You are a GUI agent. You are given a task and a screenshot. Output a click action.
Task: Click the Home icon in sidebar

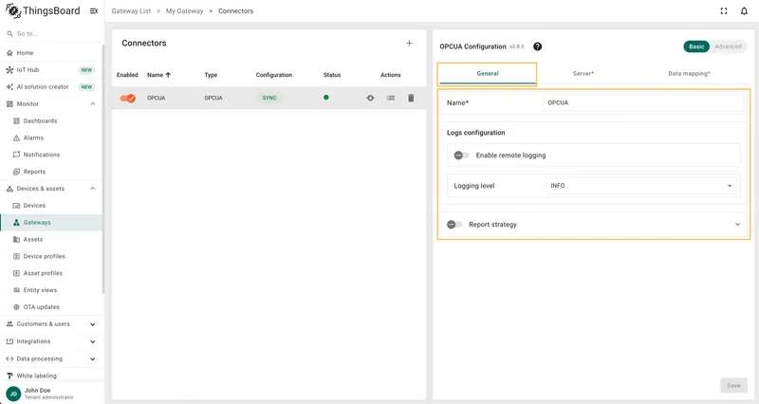coord(9,53)
